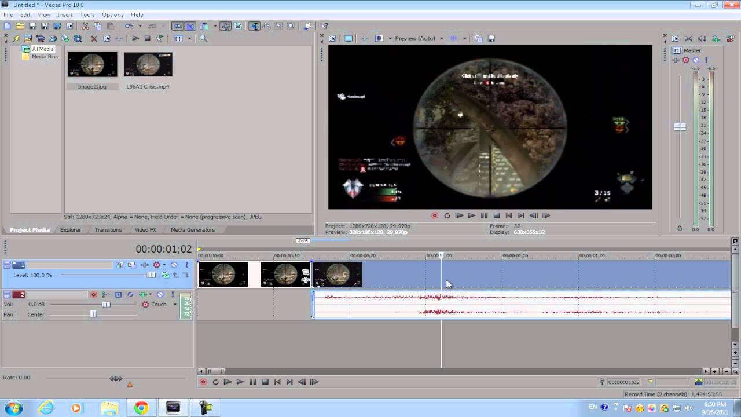
Task: Save the project using the floppy icon
Action: click(x=32, y=26)
